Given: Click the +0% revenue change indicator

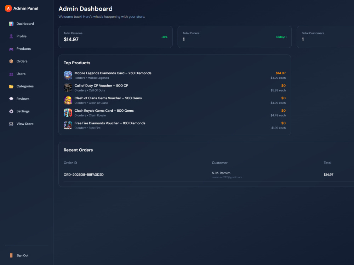Looking at the screenshot, I should pos(164,37).
